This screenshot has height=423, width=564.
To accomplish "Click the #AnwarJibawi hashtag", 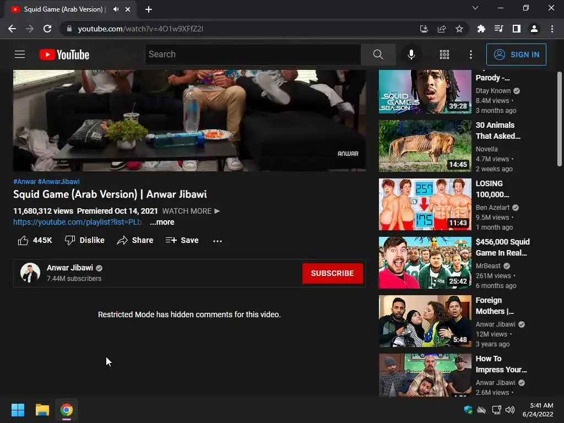I will click(58, 182).
